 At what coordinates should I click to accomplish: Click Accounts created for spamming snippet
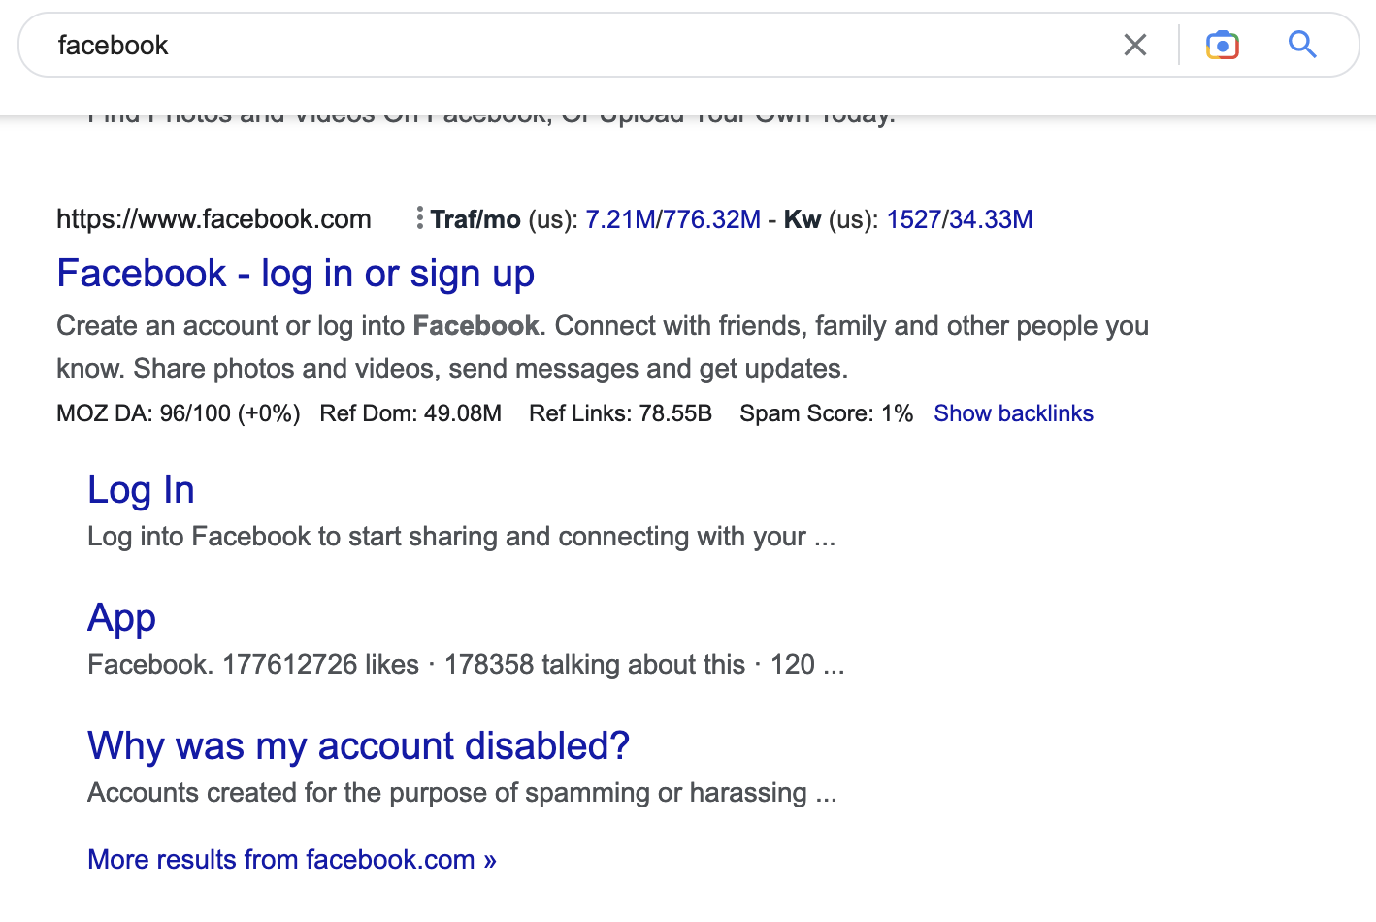pos(462,793)
